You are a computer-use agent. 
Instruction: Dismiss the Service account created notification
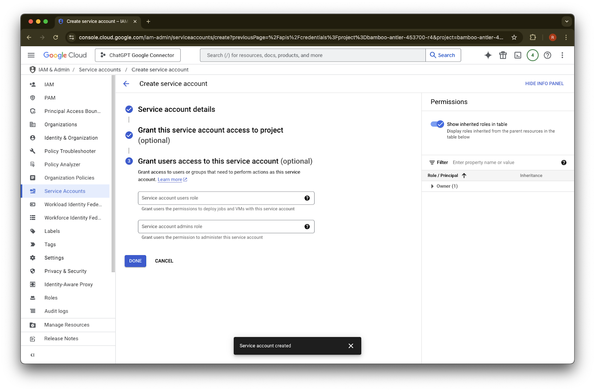click(x=351, y=346)
